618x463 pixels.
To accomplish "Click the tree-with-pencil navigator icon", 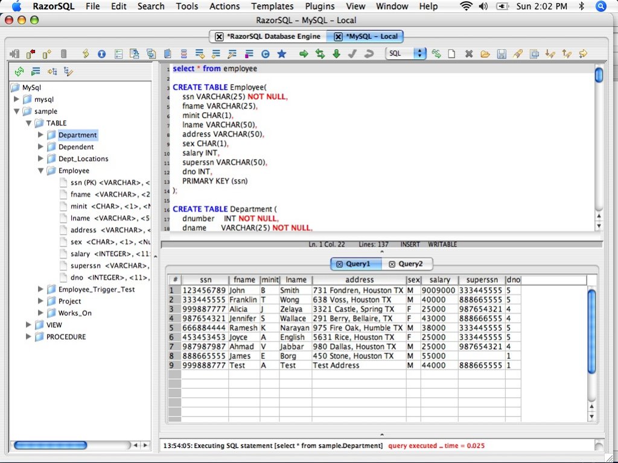I will [69, 71].
